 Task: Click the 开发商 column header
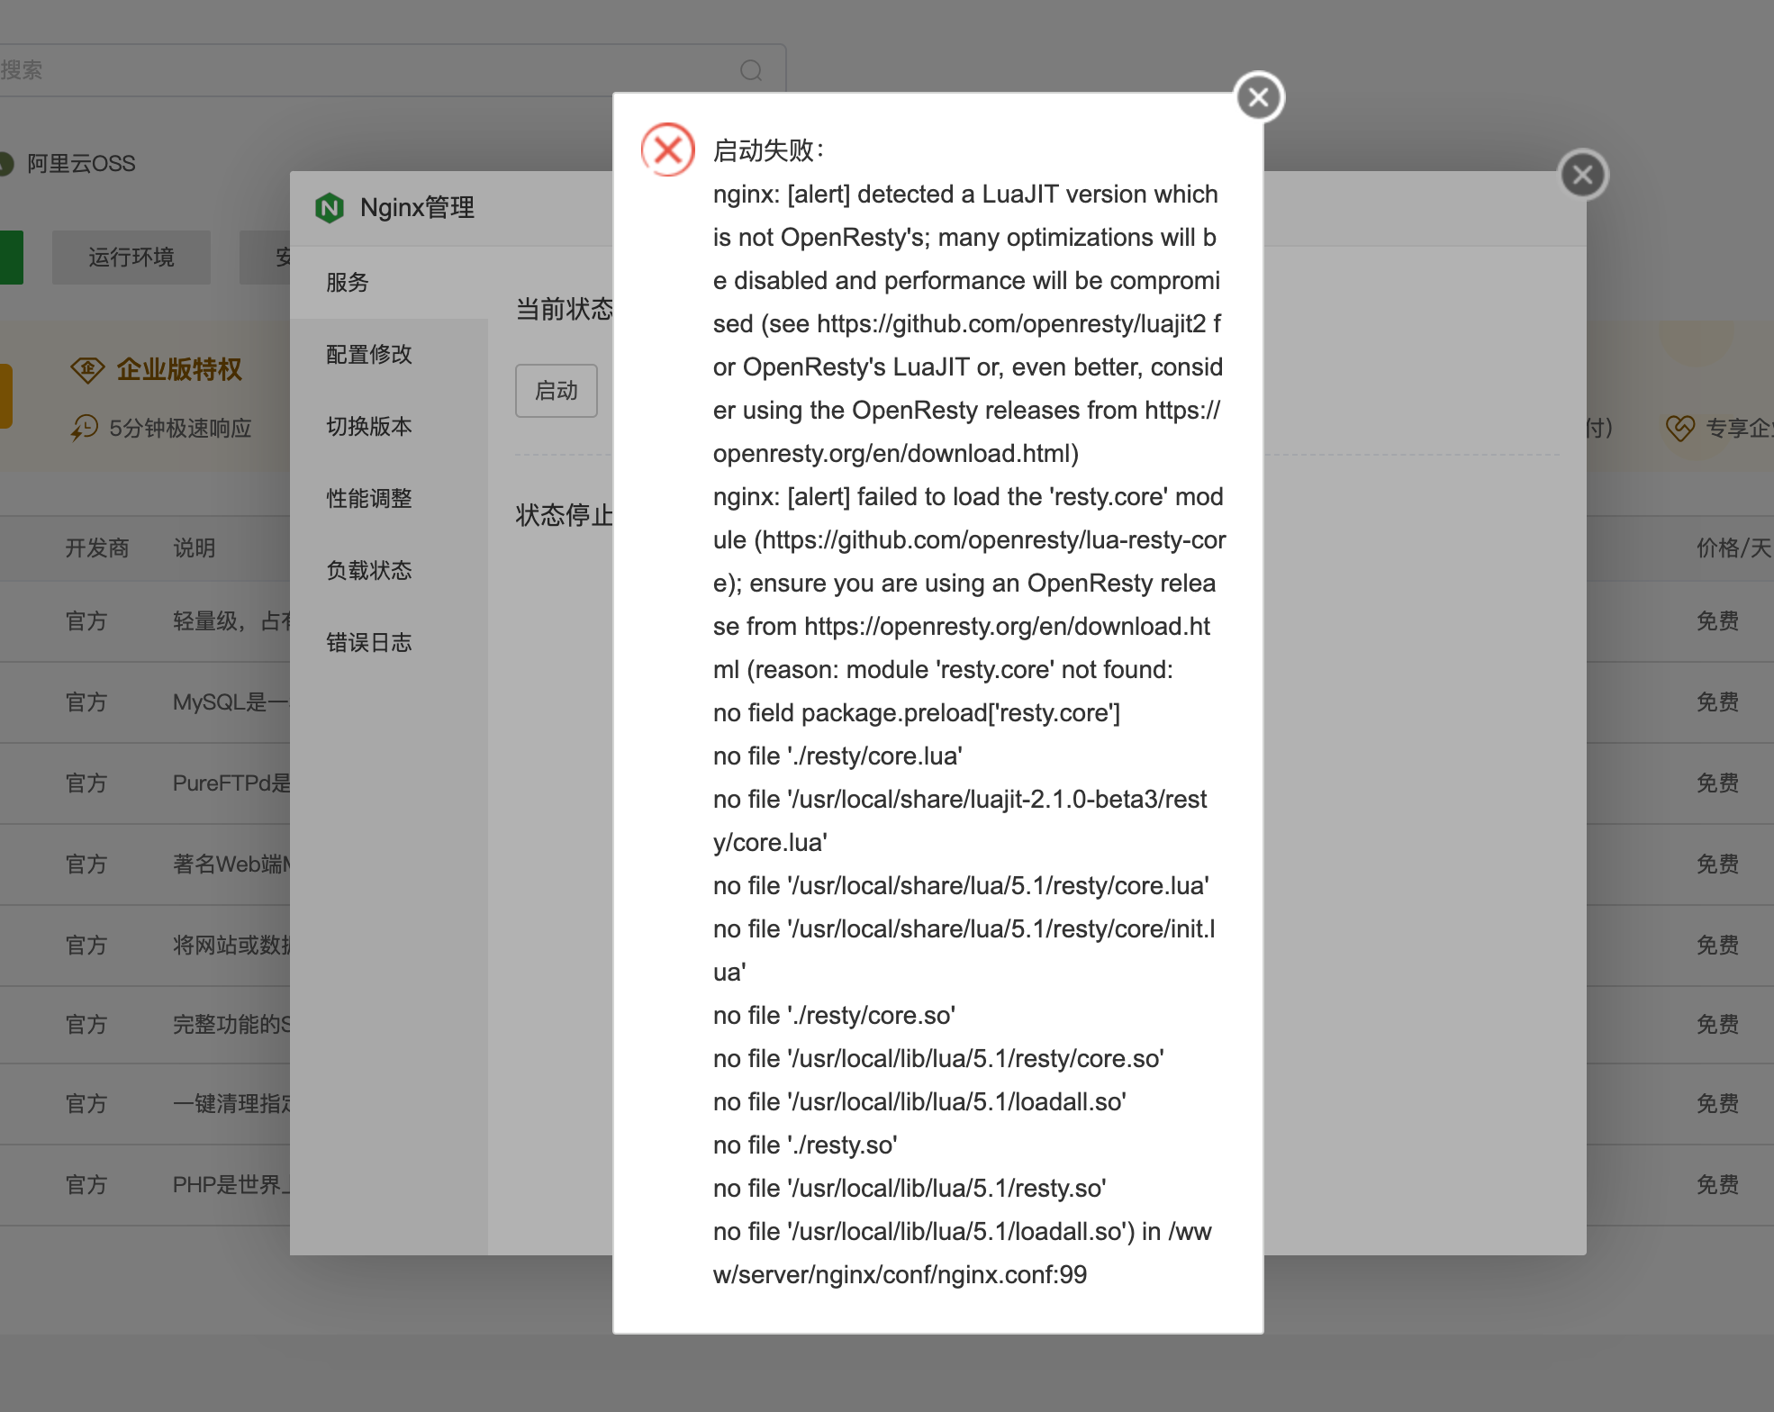[97, 548]
